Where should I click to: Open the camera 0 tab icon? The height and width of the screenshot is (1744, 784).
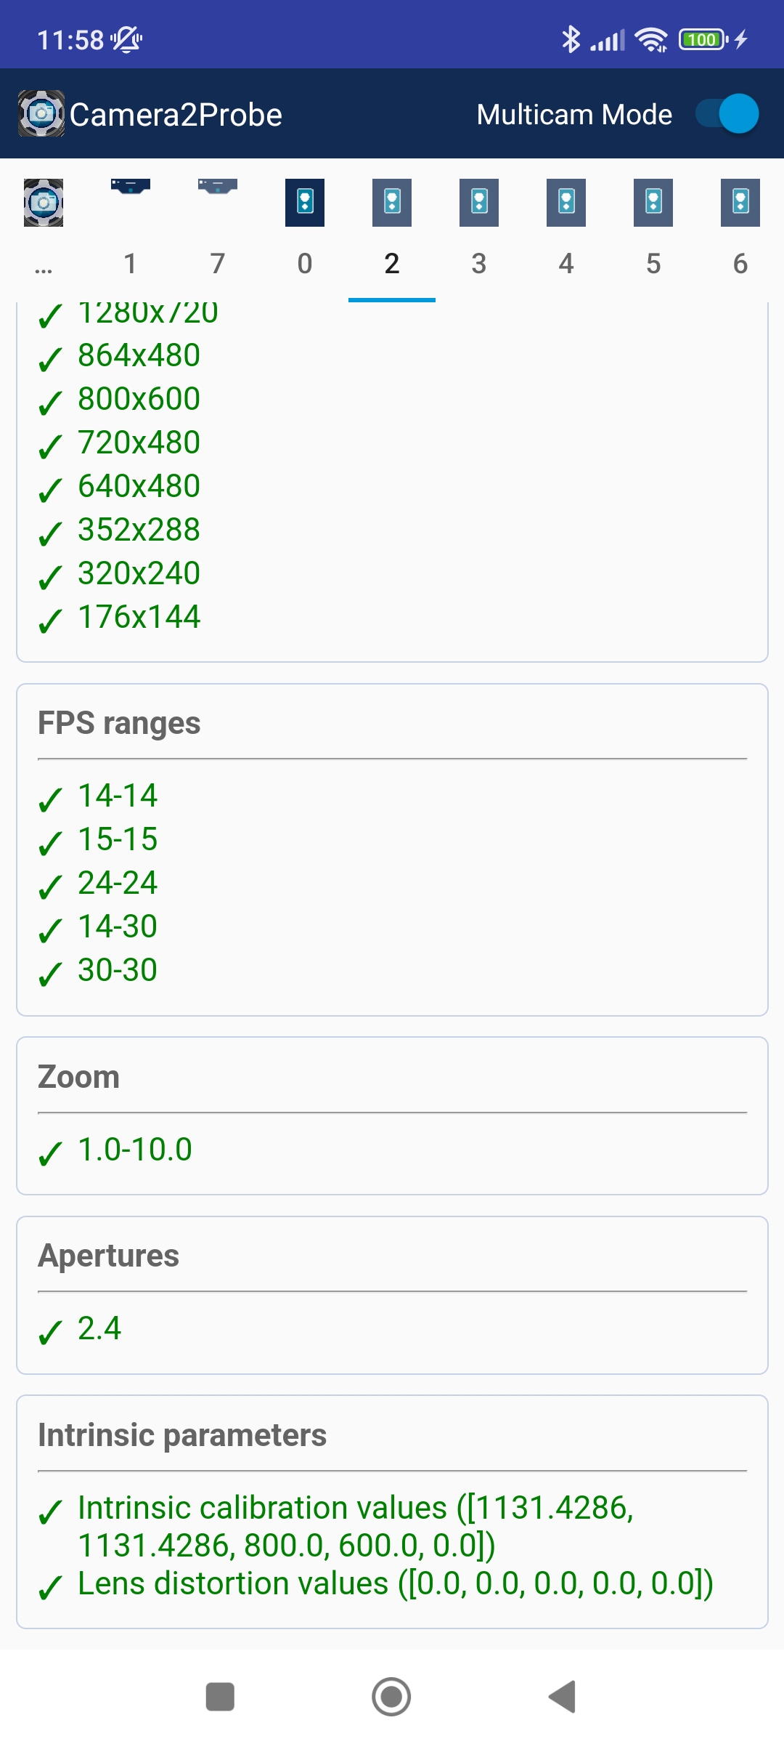point(305,202)
